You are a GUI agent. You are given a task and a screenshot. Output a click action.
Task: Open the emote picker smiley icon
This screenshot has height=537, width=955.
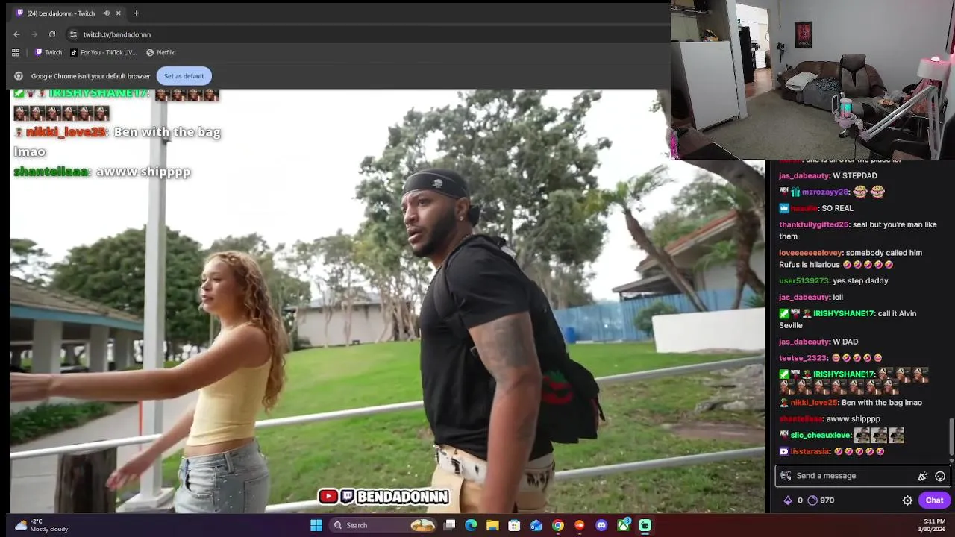940,476
